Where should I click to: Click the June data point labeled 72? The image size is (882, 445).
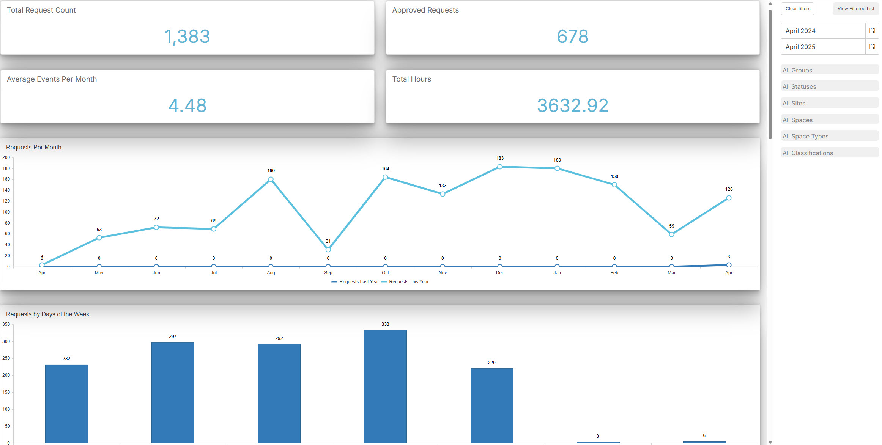[156, 227]
